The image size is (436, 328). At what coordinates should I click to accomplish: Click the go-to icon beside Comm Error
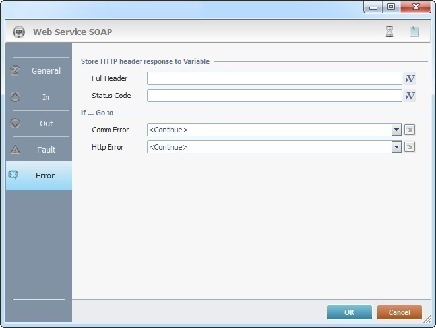[x=410, y=130]
